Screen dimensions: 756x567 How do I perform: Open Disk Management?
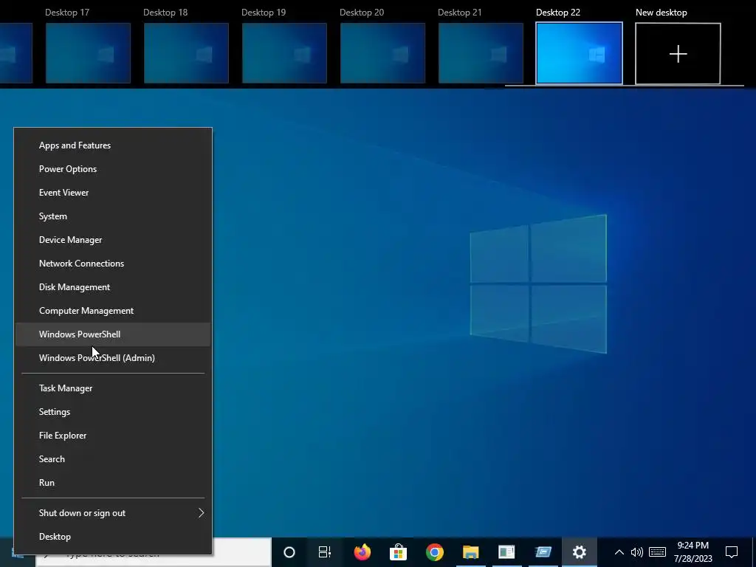coord(113,287)
